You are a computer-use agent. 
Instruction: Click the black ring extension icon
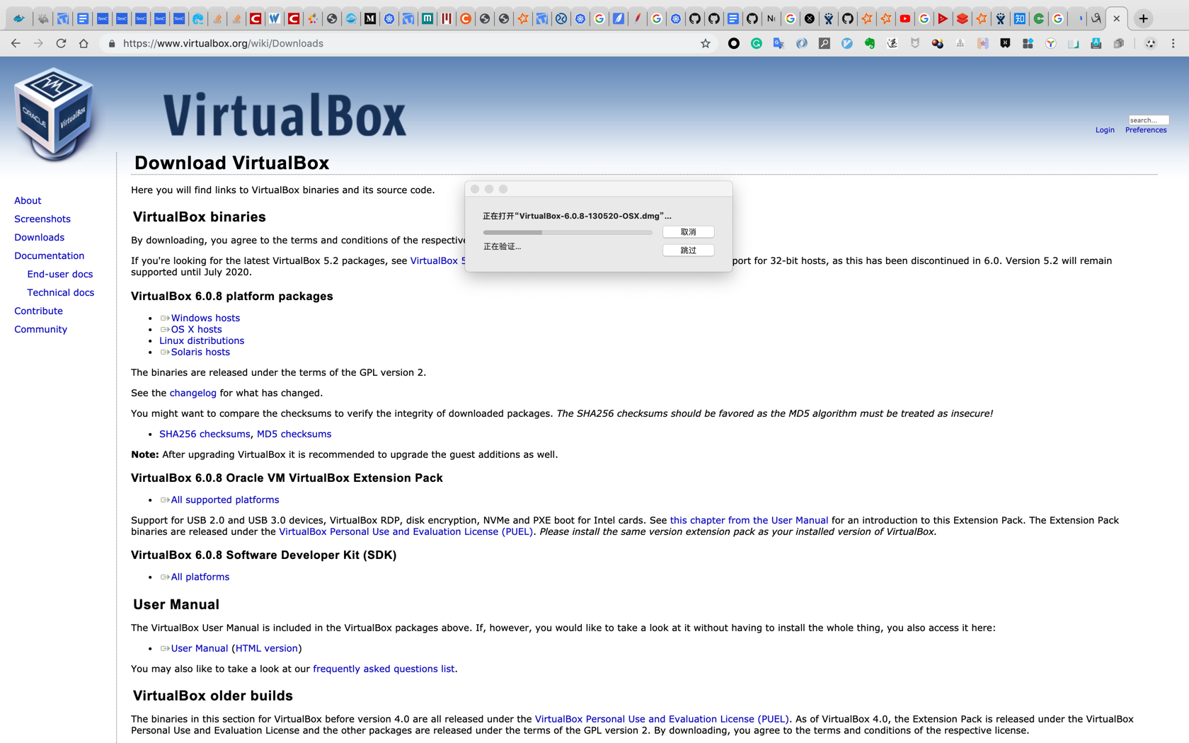point(734,43)
